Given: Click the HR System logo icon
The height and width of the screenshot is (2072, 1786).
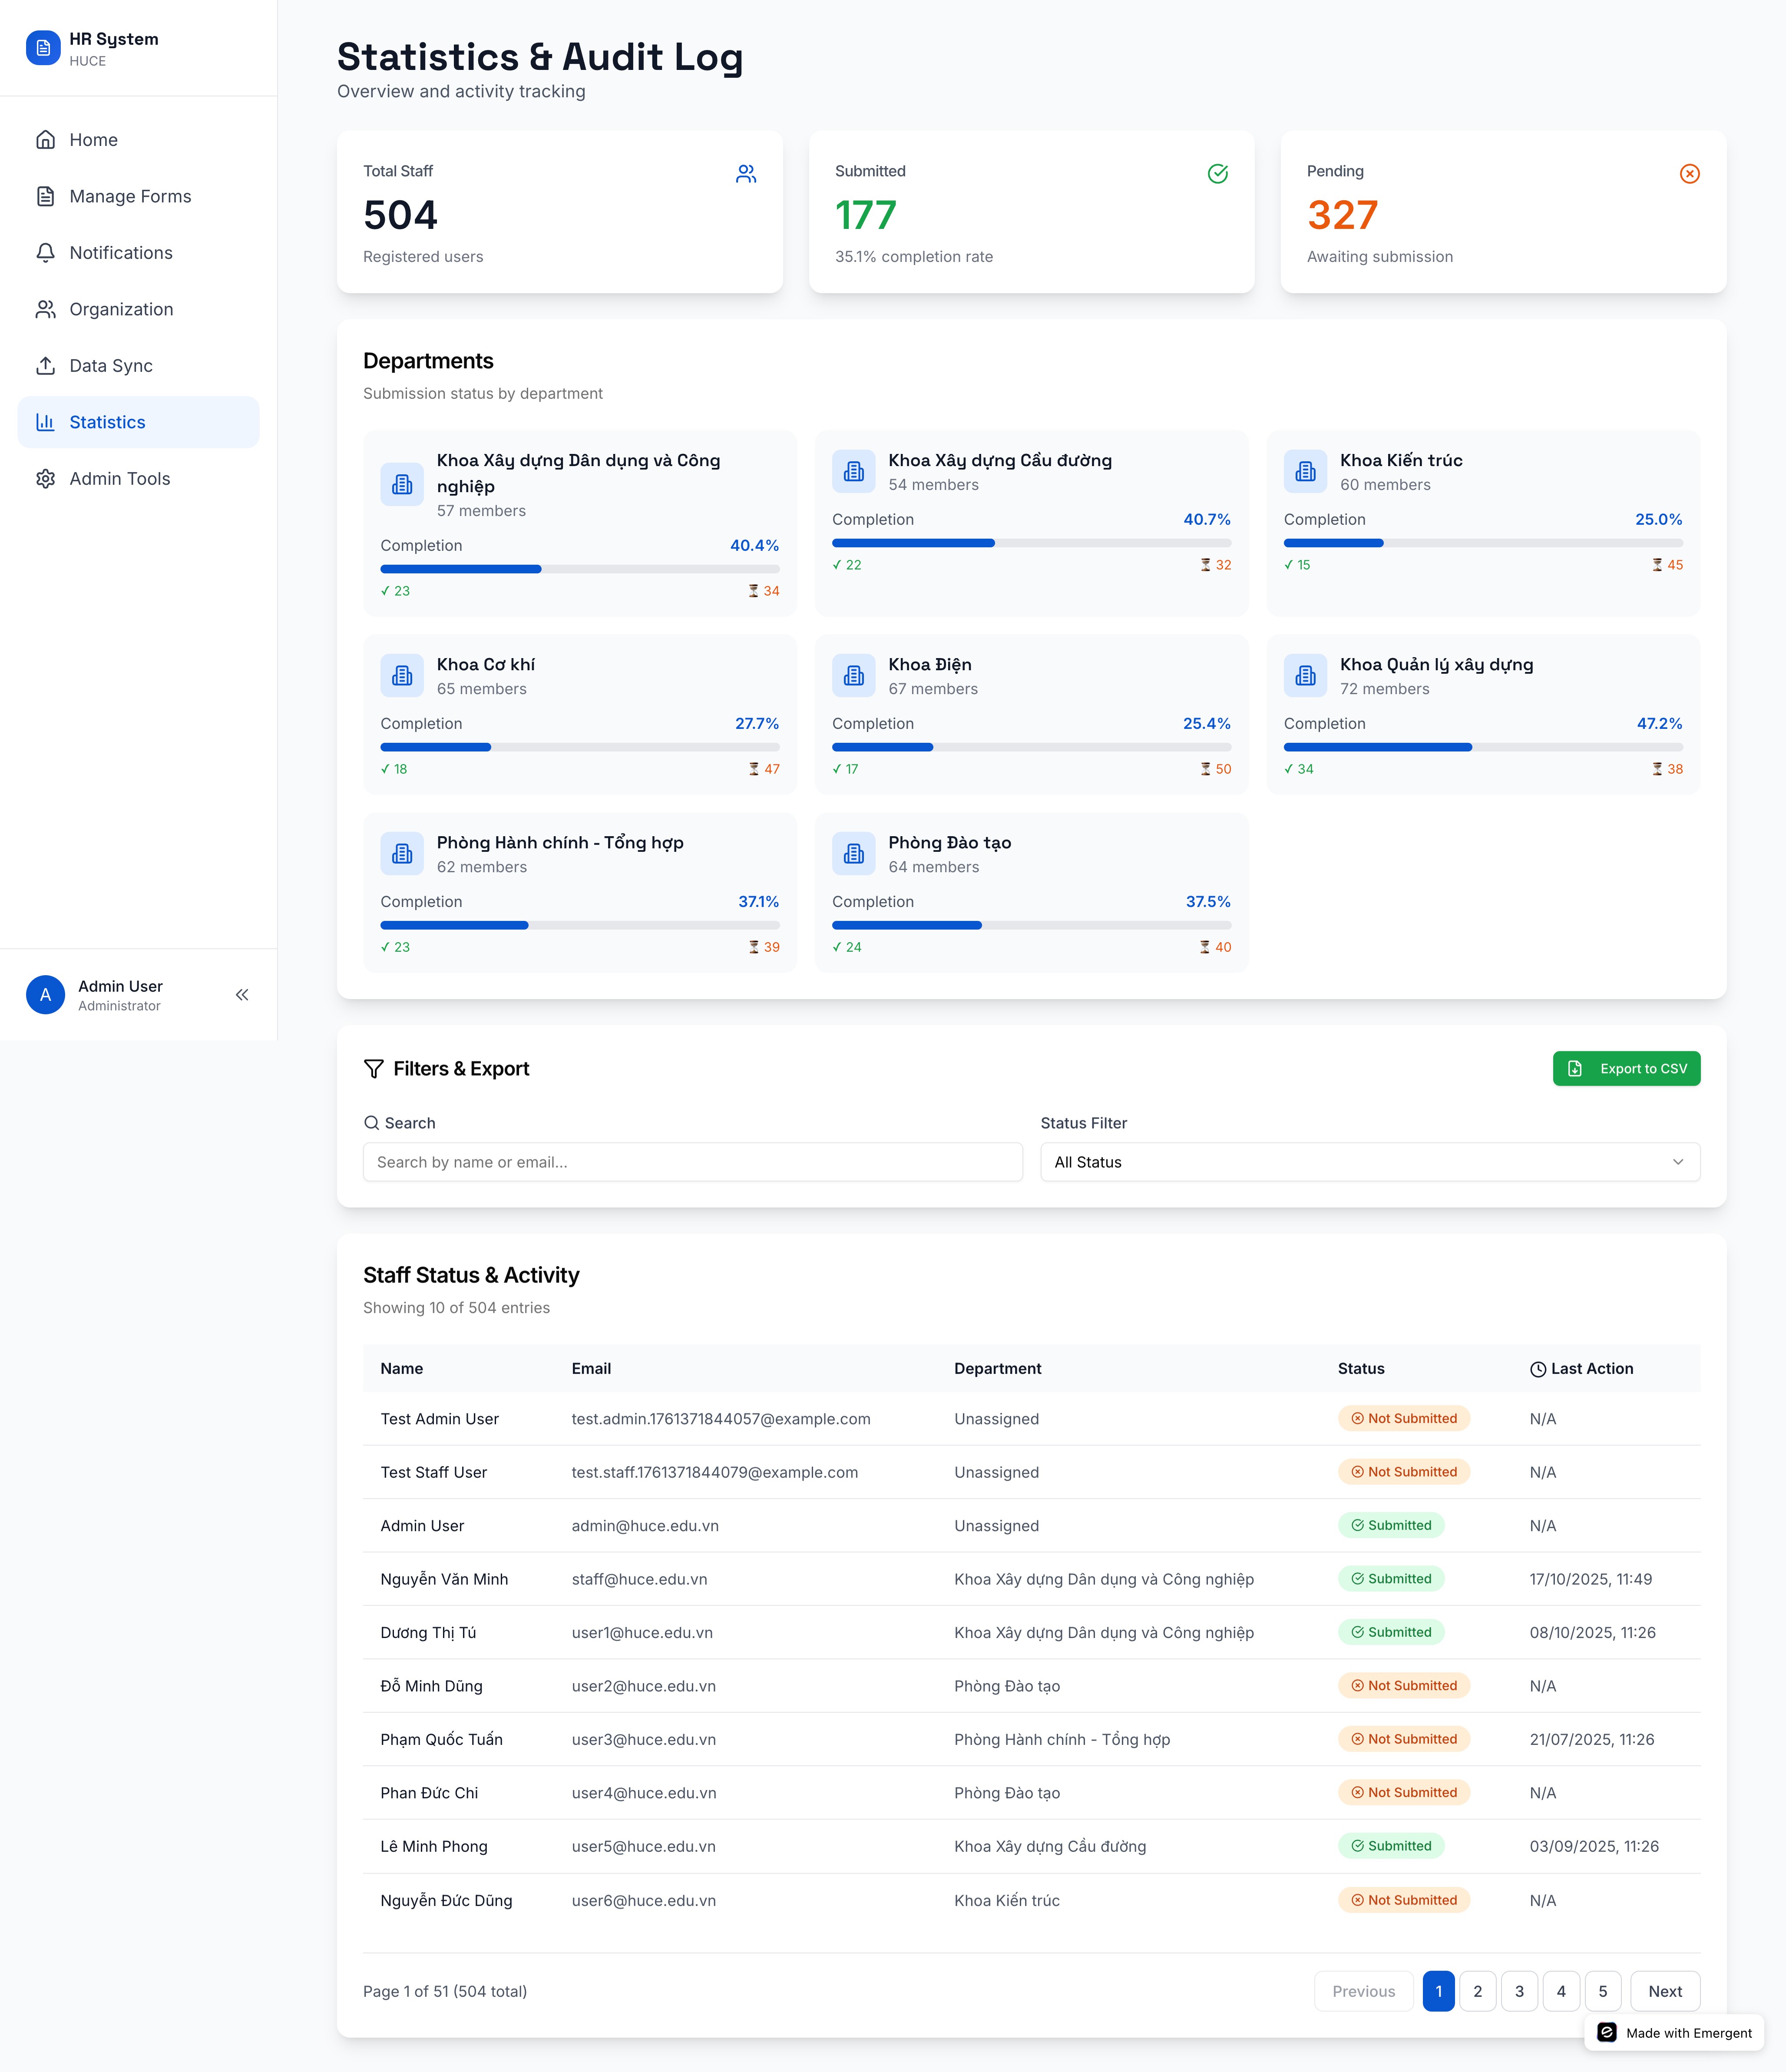Looking at the screenshot, I should pyautogui.click(x=43, y=48).
